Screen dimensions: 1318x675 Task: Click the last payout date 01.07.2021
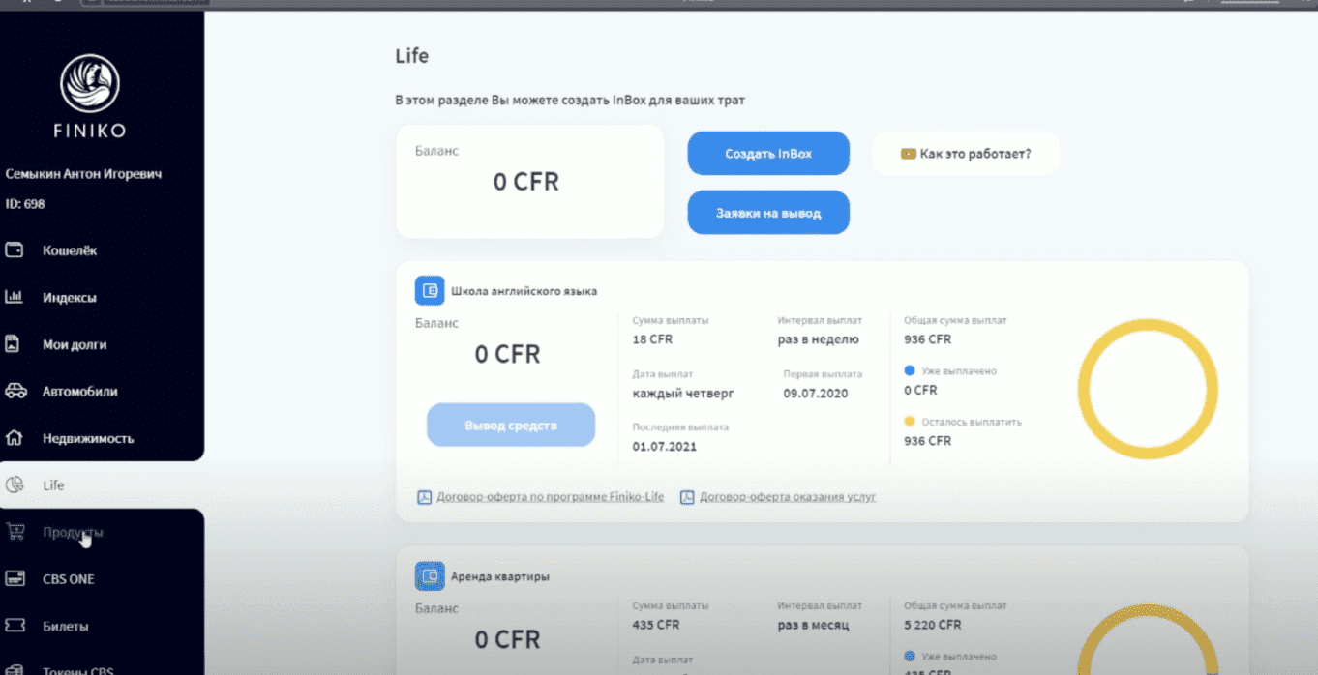pyautogui.click(x=665, y=447)
